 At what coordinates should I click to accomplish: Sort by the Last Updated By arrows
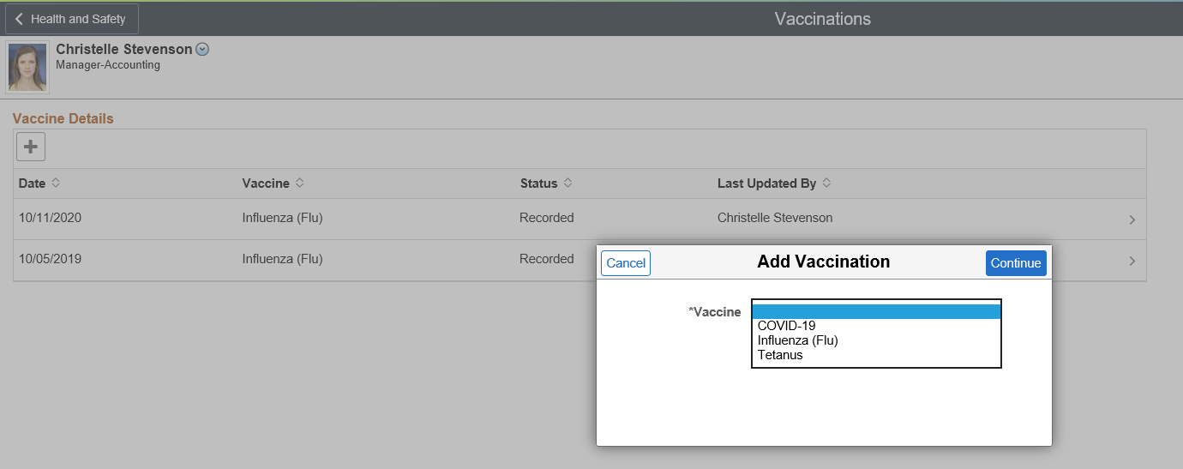pos(826,183)
